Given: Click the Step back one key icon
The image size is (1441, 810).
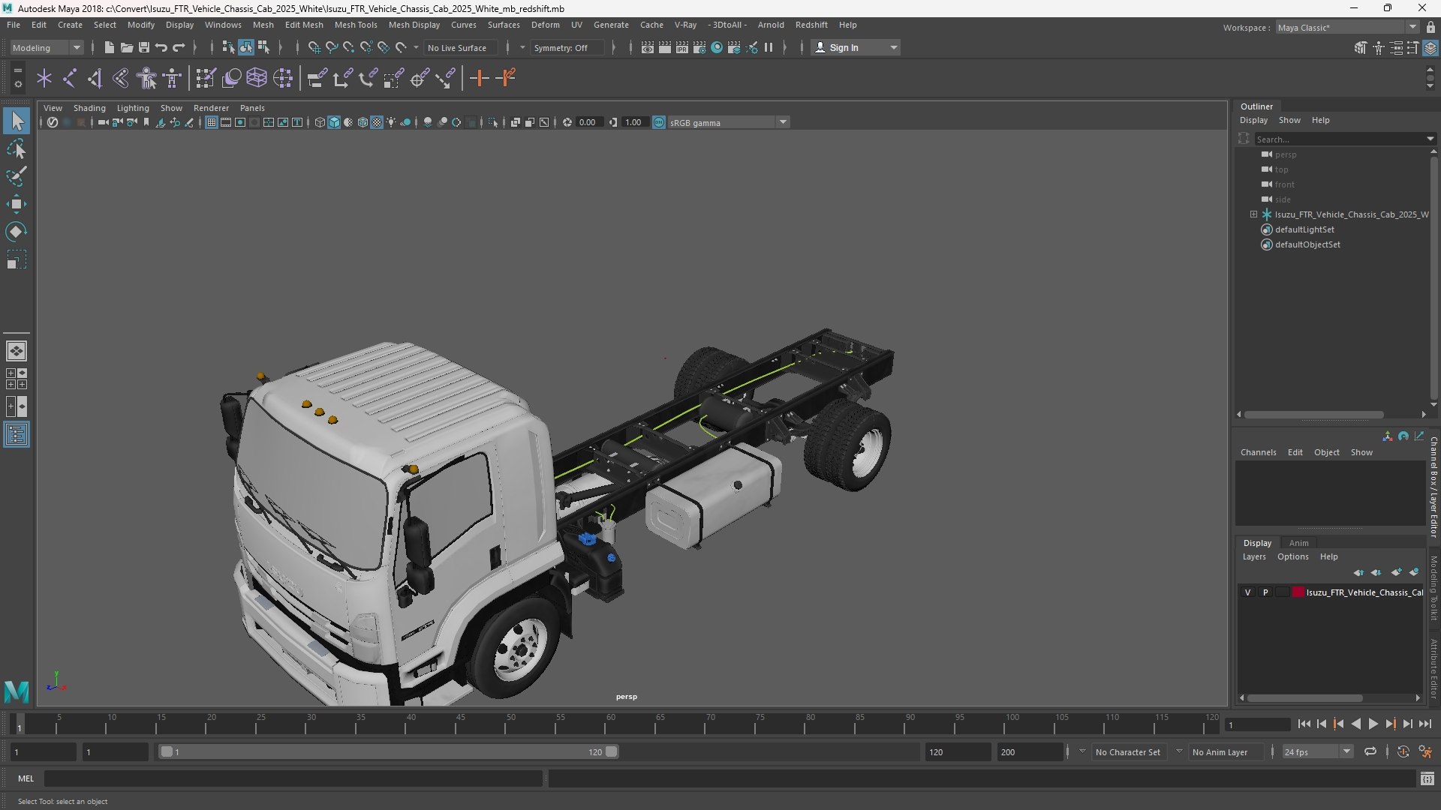Looking at the screenshot, I should coord(1338,724).
